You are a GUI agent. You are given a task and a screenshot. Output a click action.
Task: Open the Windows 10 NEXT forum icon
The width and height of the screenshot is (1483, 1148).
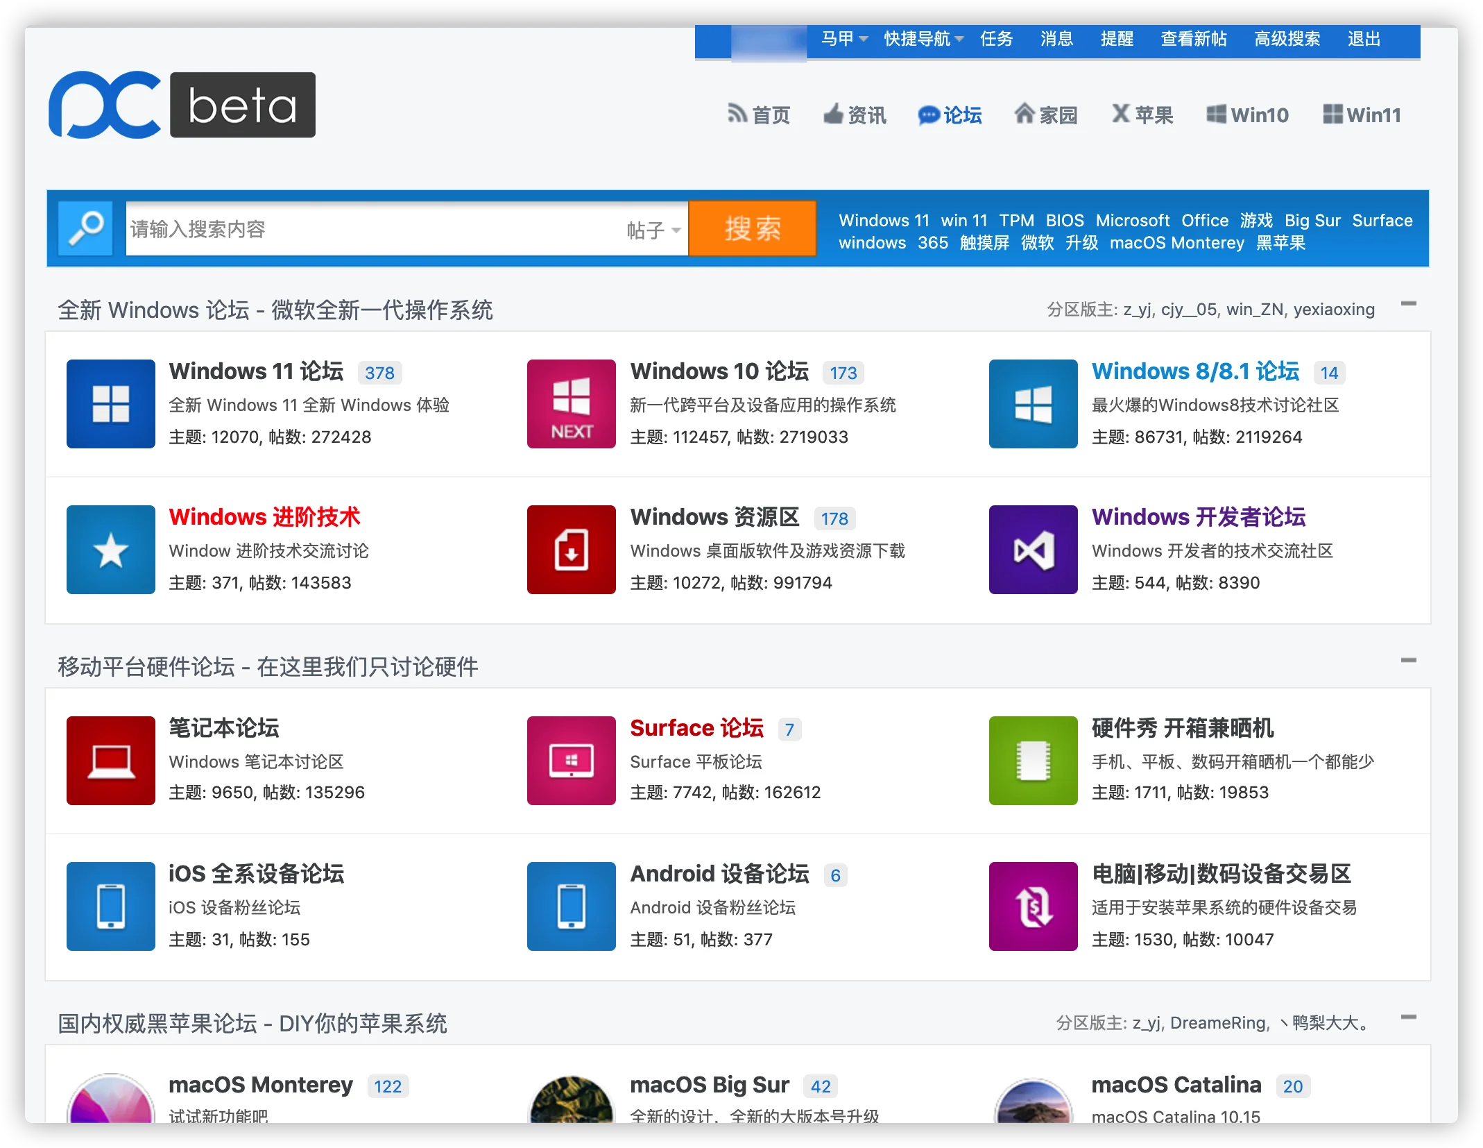(571, 404)
